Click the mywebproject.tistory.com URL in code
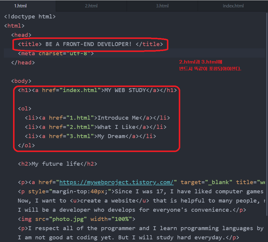Image resolution: width=268 pixels, height=242 pixels. click(x=117, y=182)
